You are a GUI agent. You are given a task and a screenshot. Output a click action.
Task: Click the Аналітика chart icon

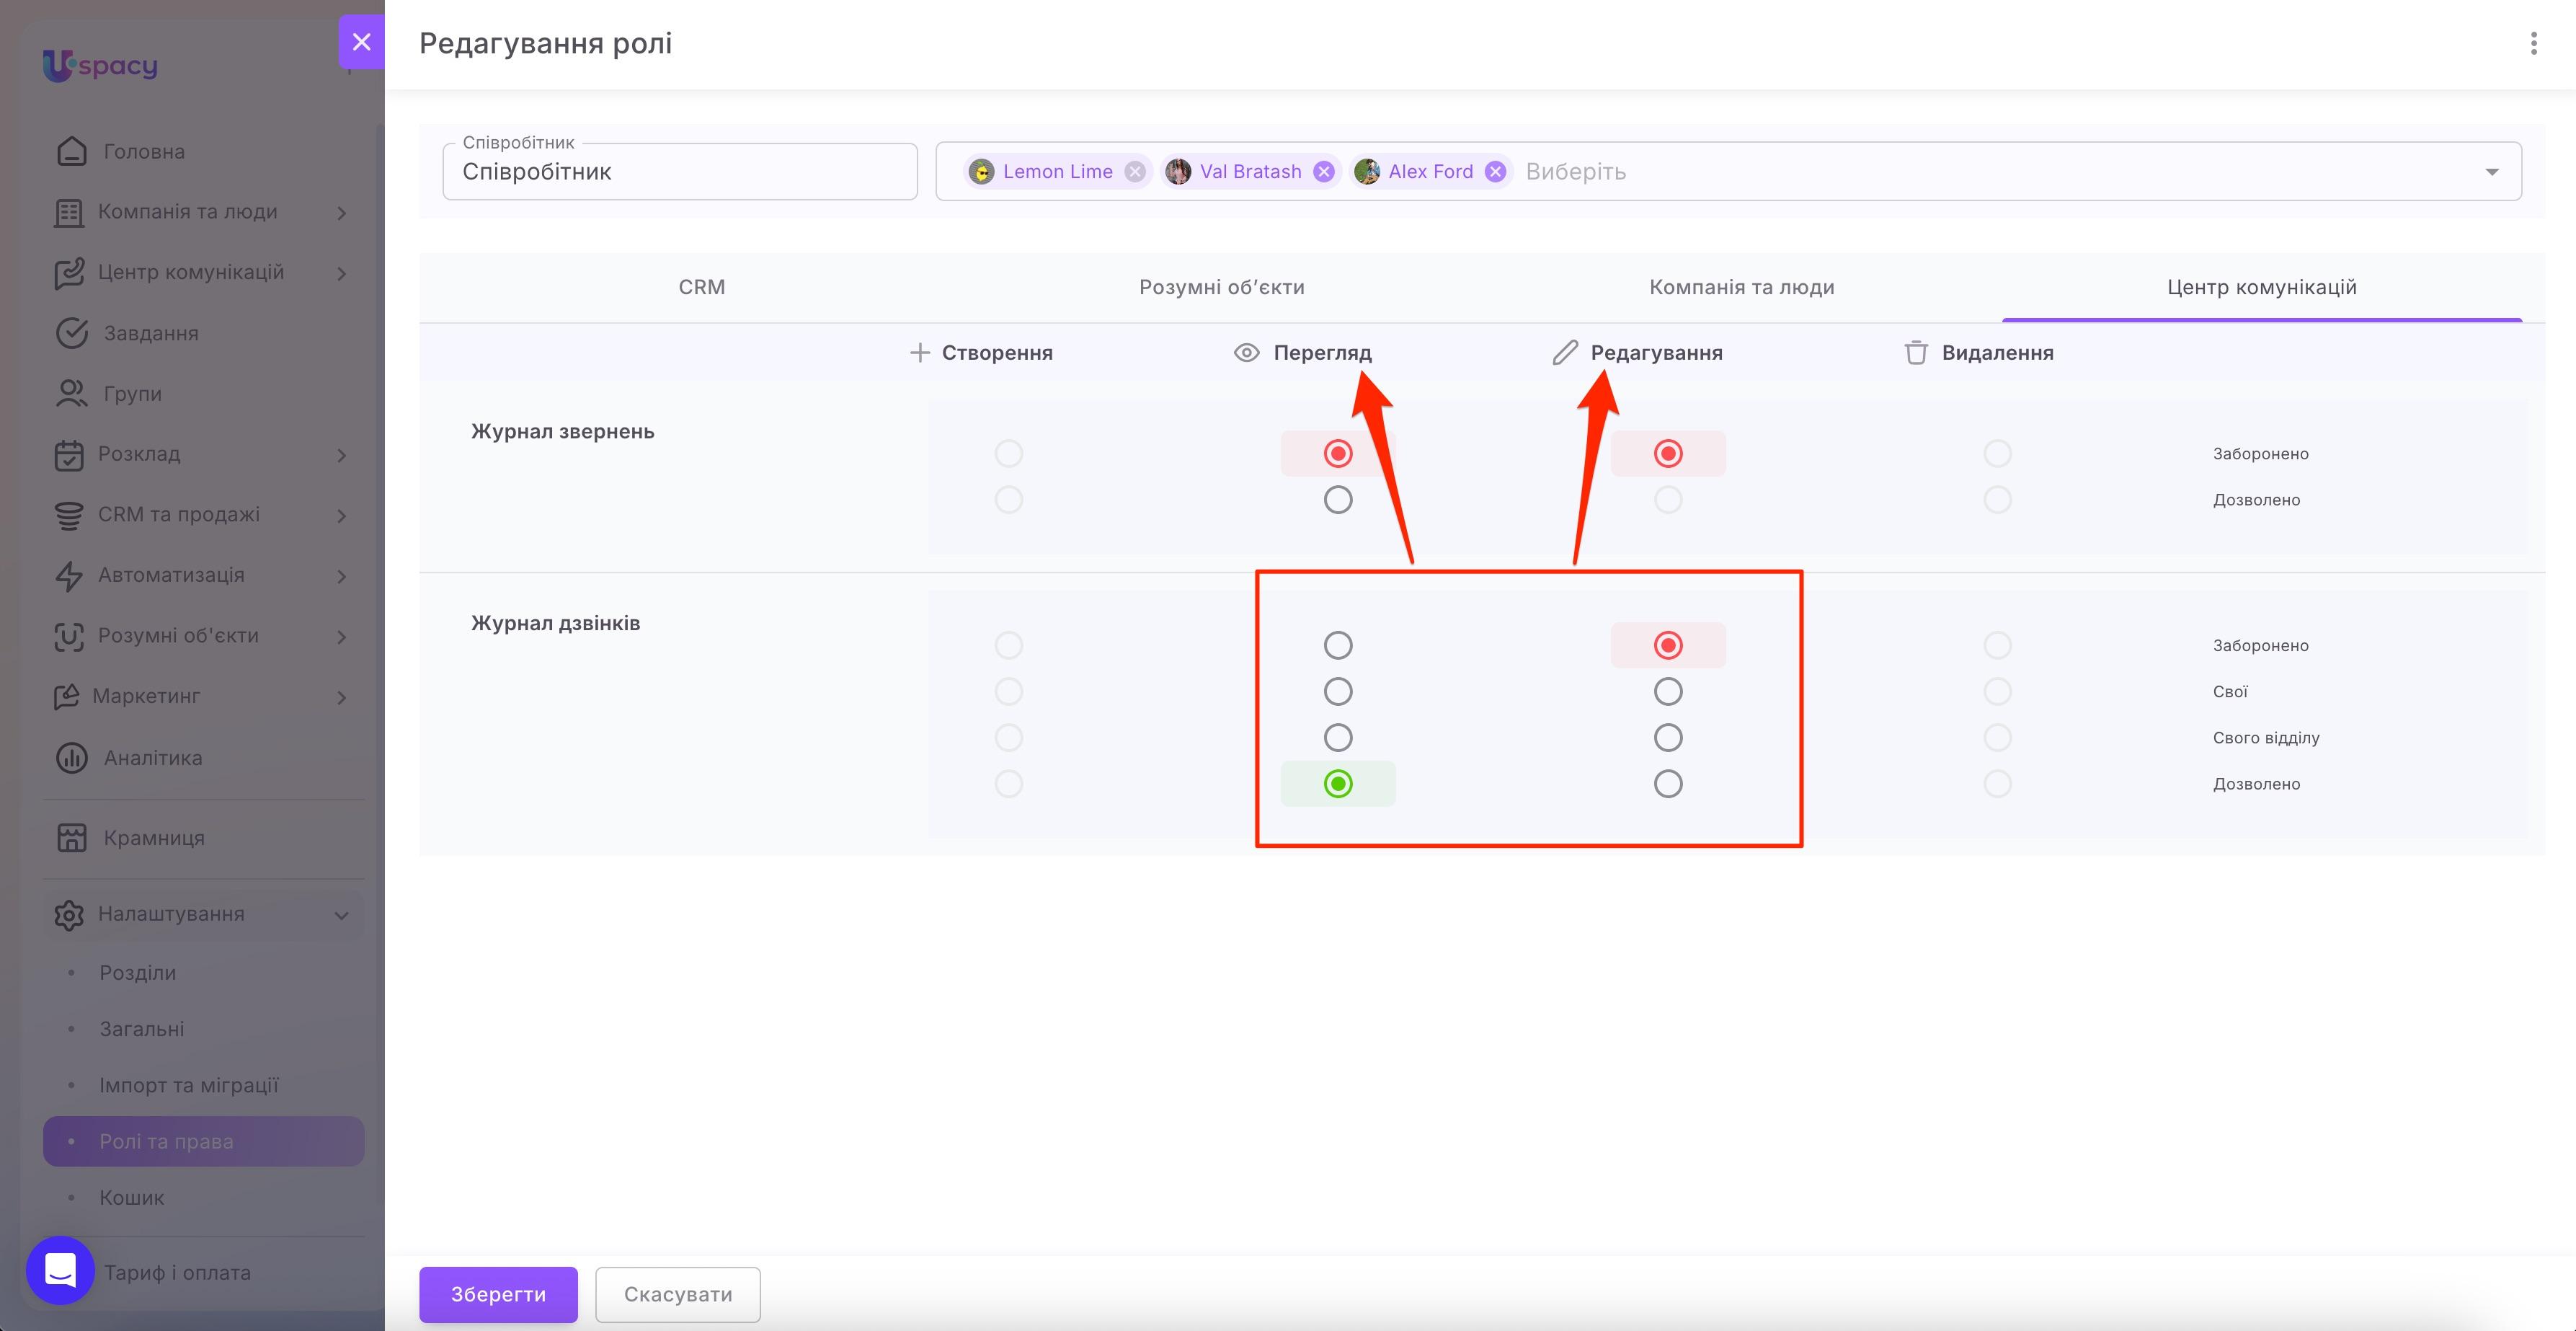click(71, 758)
